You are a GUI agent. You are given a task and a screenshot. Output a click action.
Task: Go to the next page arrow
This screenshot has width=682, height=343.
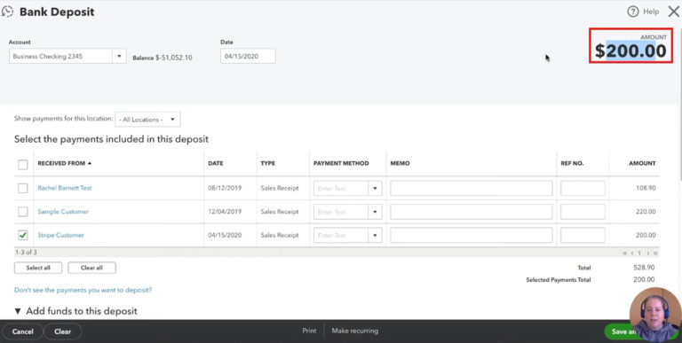(647, 253)
